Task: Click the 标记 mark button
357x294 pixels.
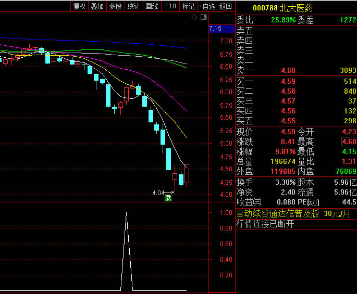Action: 189,6
